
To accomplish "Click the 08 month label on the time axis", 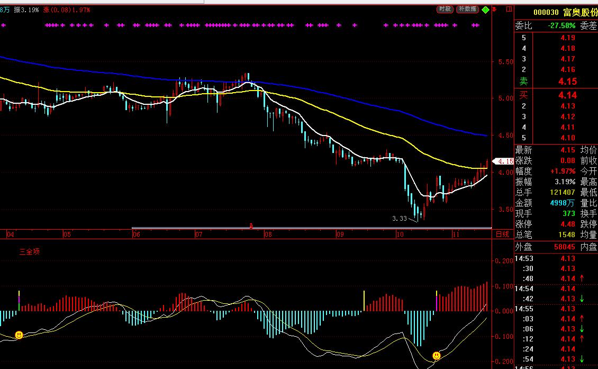I will point(268,235).
